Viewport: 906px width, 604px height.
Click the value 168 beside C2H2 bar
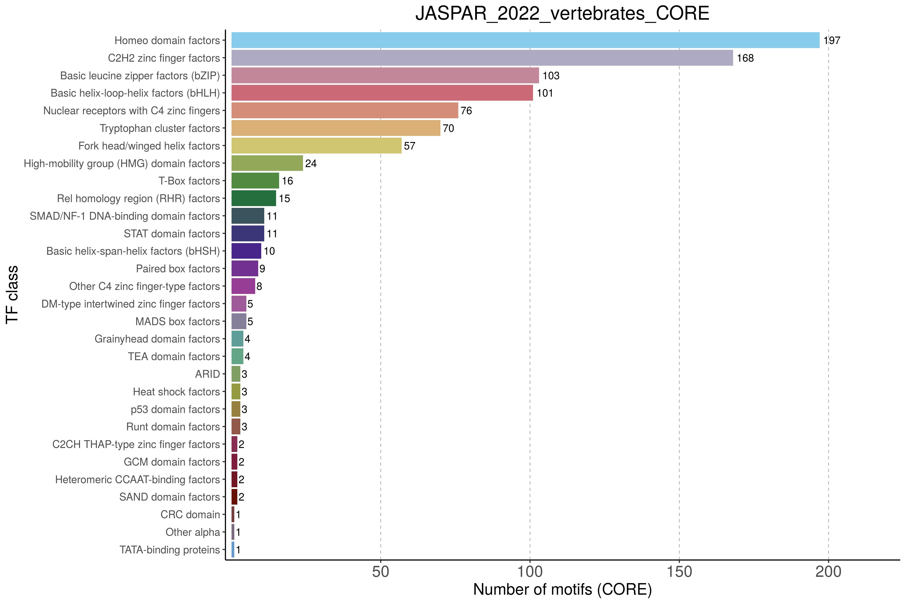pyautogui.click(x=745, y=58)
